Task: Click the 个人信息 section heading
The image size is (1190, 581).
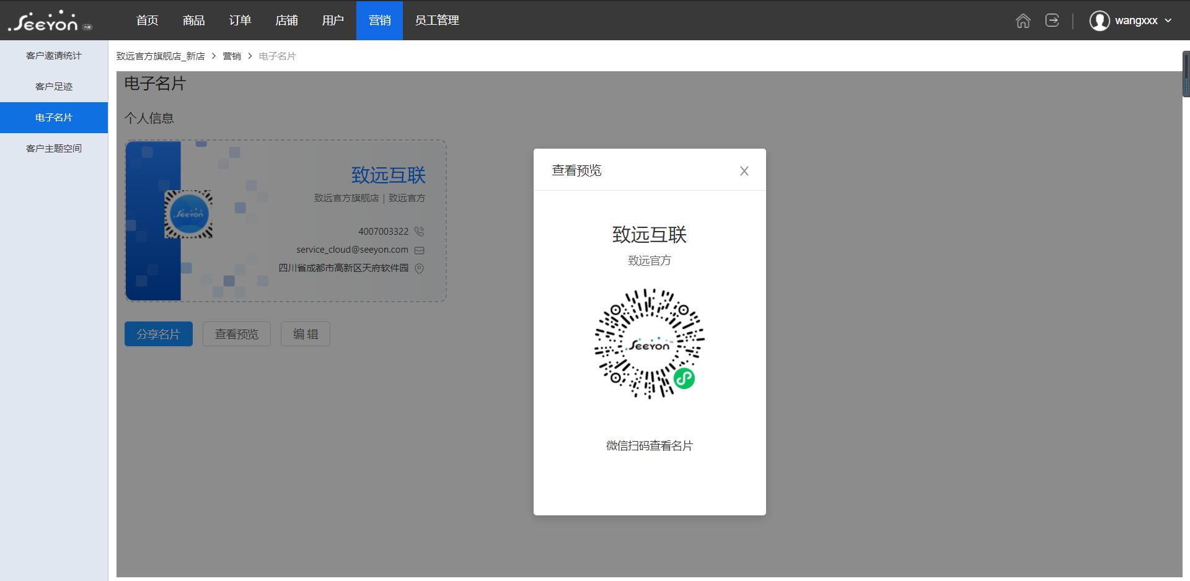Action: (x=149, y=118)
